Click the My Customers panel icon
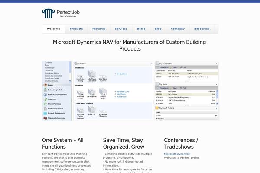This screenshot has width=260, height=173. click(157, 64)
